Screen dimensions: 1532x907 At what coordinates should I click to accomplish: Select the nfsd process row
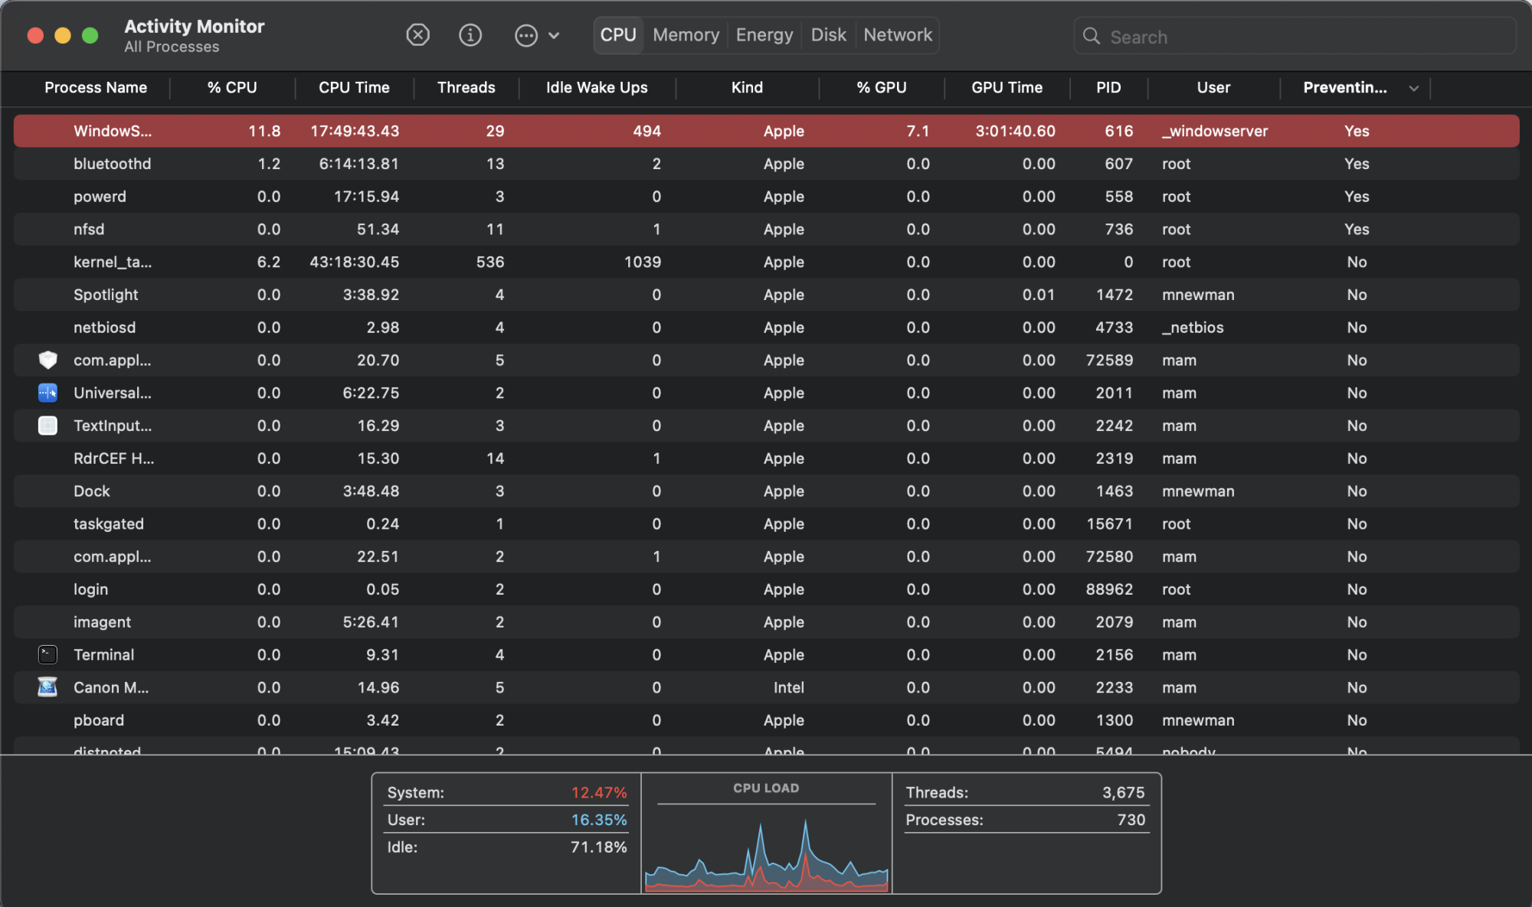(766, 230)
